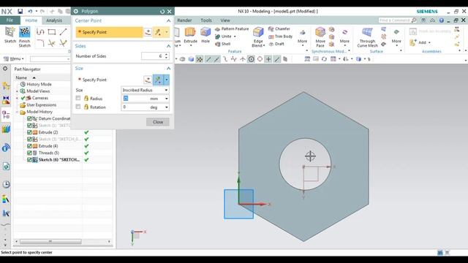Uncheck the Datum Coordinate System checkbox
Screen dimensions: 468x263
(x=29, y=118)
